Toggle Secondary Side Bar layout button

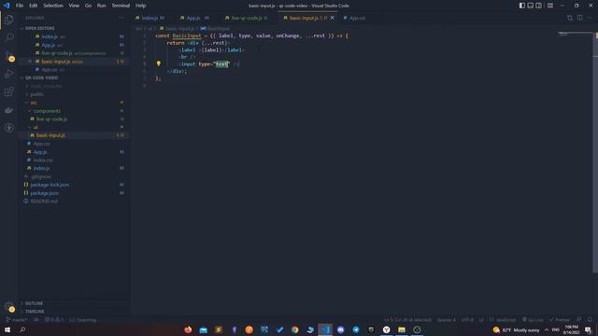tap(538, 6)
